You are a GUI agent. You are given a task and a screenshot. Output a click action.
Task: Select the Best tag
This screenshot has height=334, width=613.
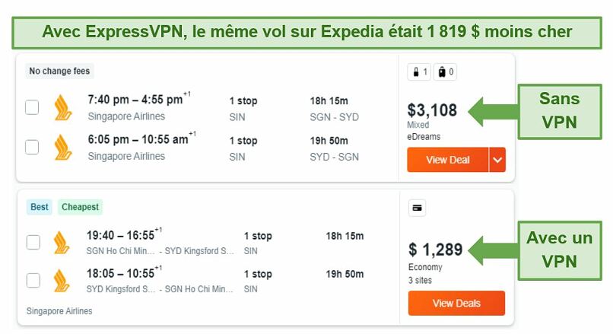[40, 207]
